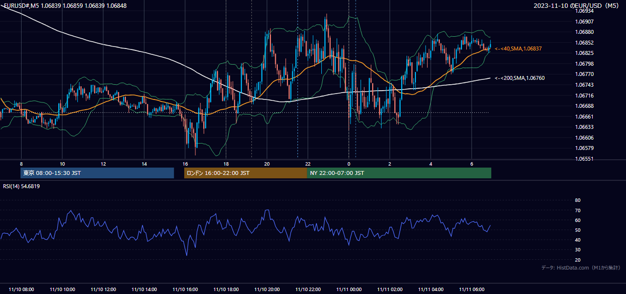Click price level 1.06798 on the axis

[584, 64]
